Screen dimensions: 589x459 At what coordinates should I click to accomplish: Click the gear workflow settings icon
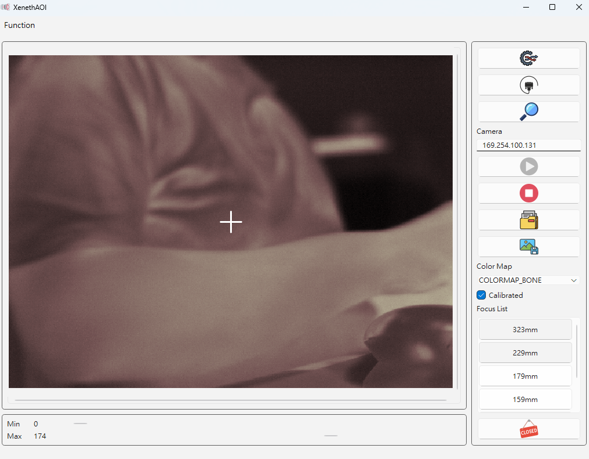click(528, 58)
